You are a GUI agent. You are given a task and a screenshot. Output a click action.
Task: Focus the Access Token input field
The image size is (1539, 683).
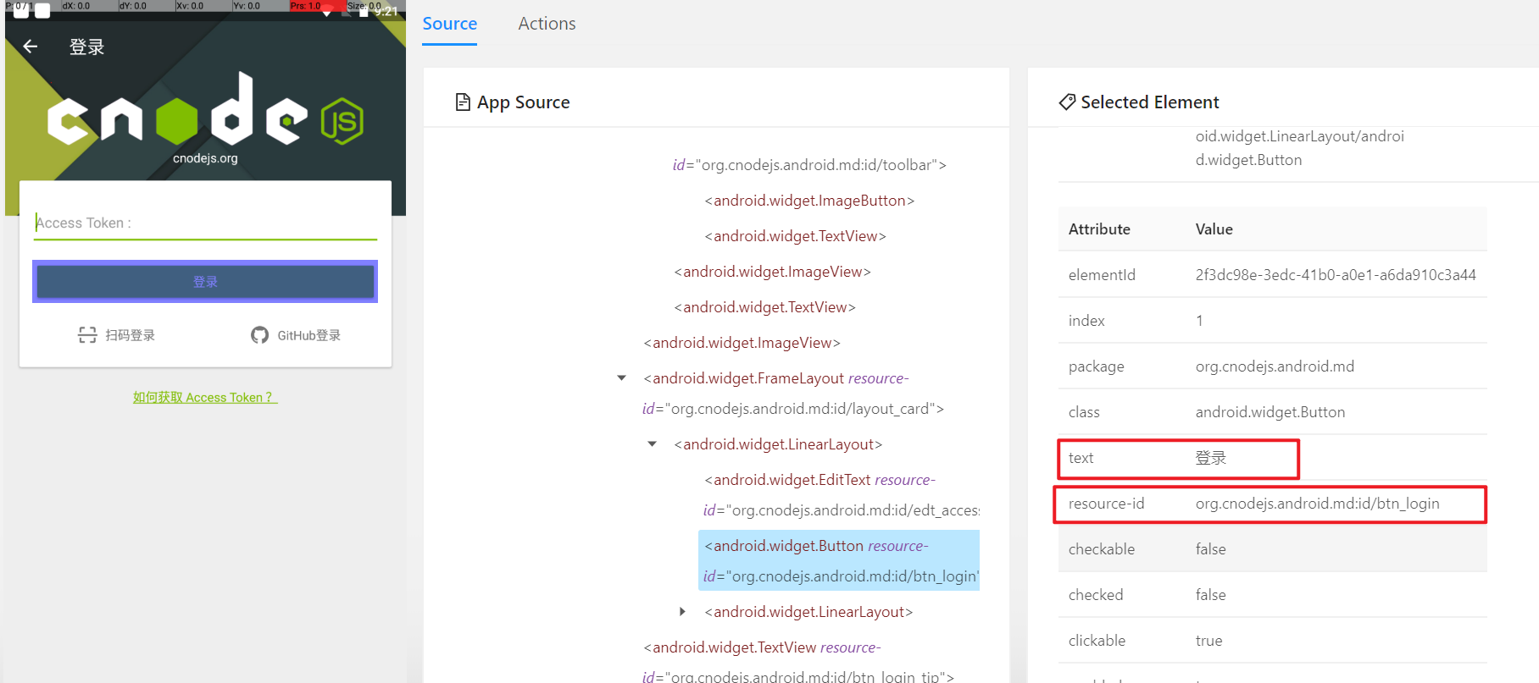click(x=205, y=223)
